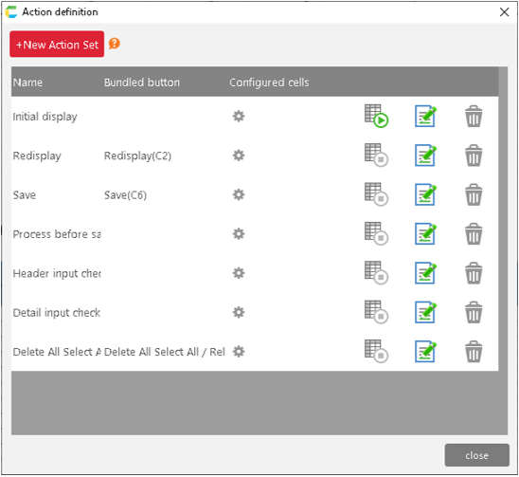Click the vertical scrollbar of the action list

(503, 250)
